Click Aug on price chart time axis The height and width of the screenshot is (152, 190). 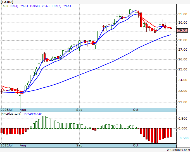pyautogui.click(x=23, y=110)
